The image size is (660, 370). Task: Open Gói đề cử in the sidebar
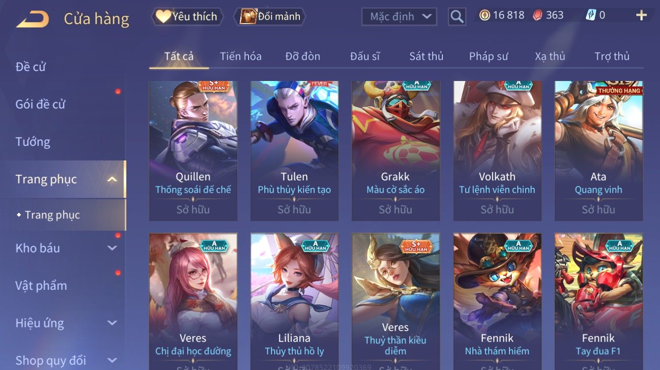40,104
